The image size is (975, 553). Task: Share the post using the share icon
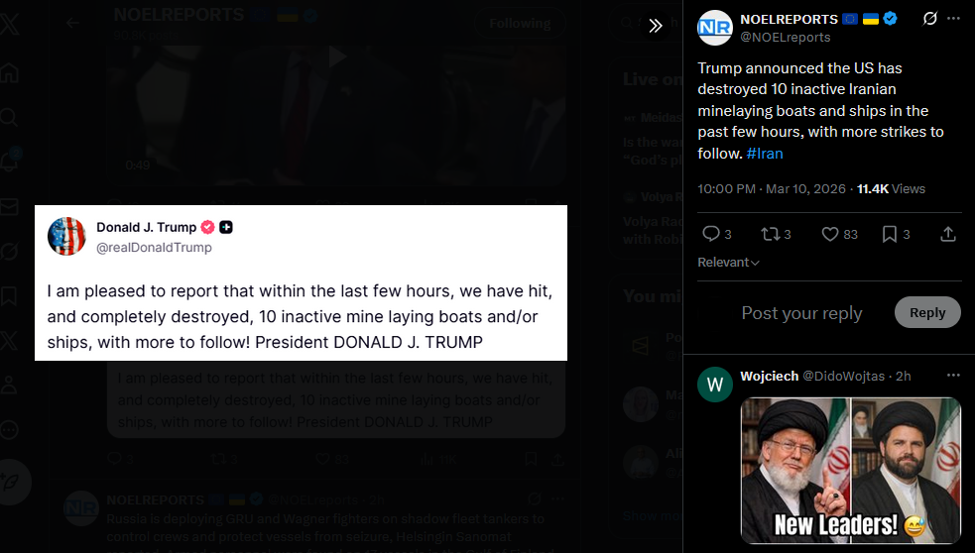click(x=947, y=234)
